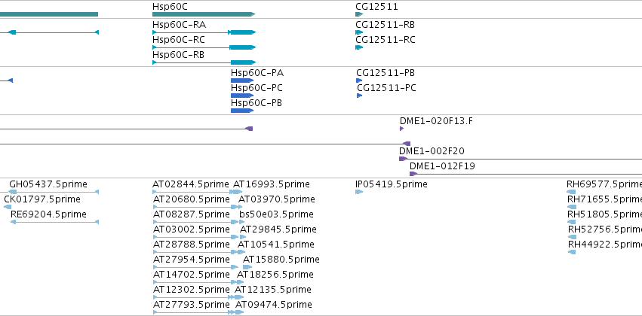Select protein CG12511-PC label
Screen dimensions: 642x316
tap(386, 88)
